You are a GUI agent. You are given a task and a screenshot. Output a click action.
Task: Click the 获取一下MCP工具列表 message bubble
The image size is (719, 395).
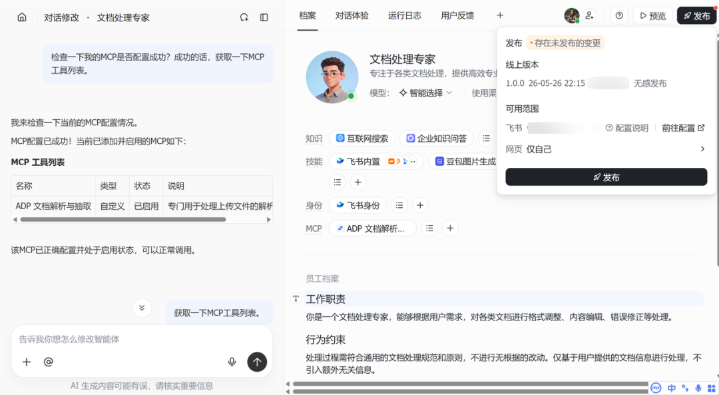(219, 313)
